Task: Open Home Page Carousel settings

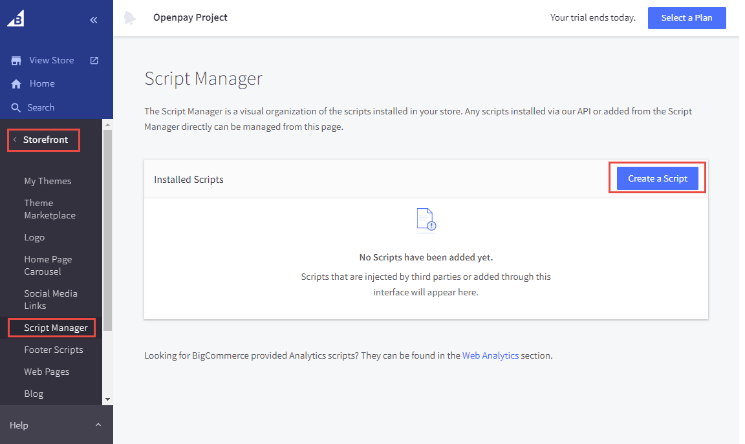Action: pyautogui.click(x=48, y=265)
